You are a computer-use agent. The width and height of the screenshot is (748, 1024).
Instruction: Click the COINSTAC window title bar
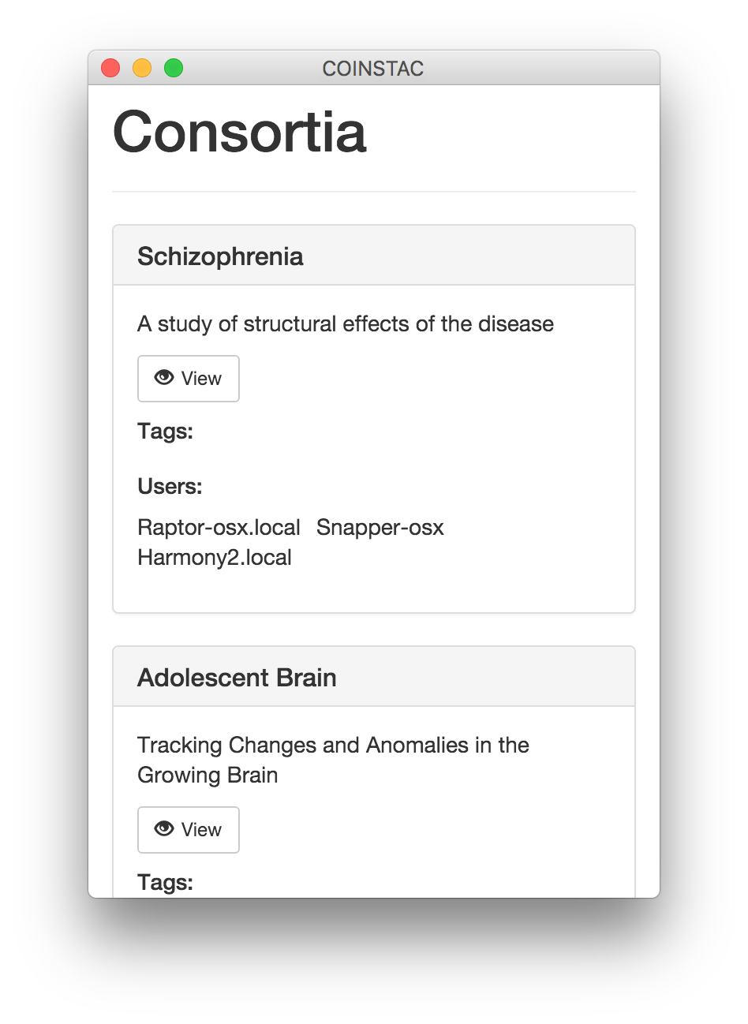(373, 69)
